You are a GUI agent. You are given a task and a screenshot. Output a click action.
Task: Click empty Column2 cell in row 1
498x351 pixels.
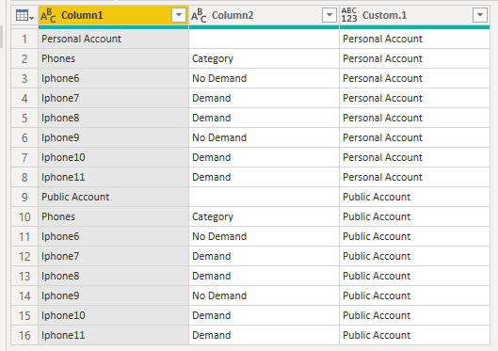coord(264,39)
